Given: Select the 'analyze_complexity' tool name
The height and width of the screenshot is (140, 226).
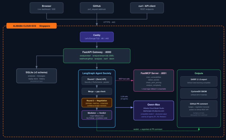Looking at the screenshot, I should pos(153,85).
